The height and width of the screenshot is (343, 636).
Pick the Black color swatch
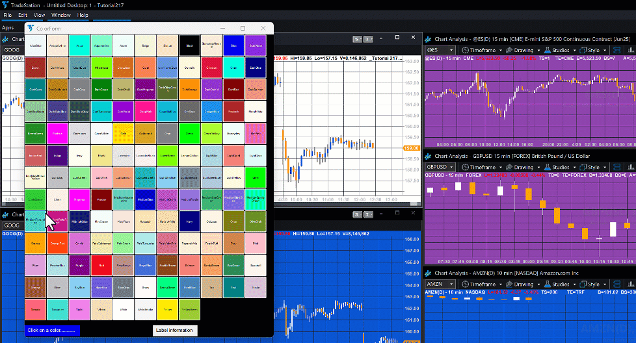[189, 45]
